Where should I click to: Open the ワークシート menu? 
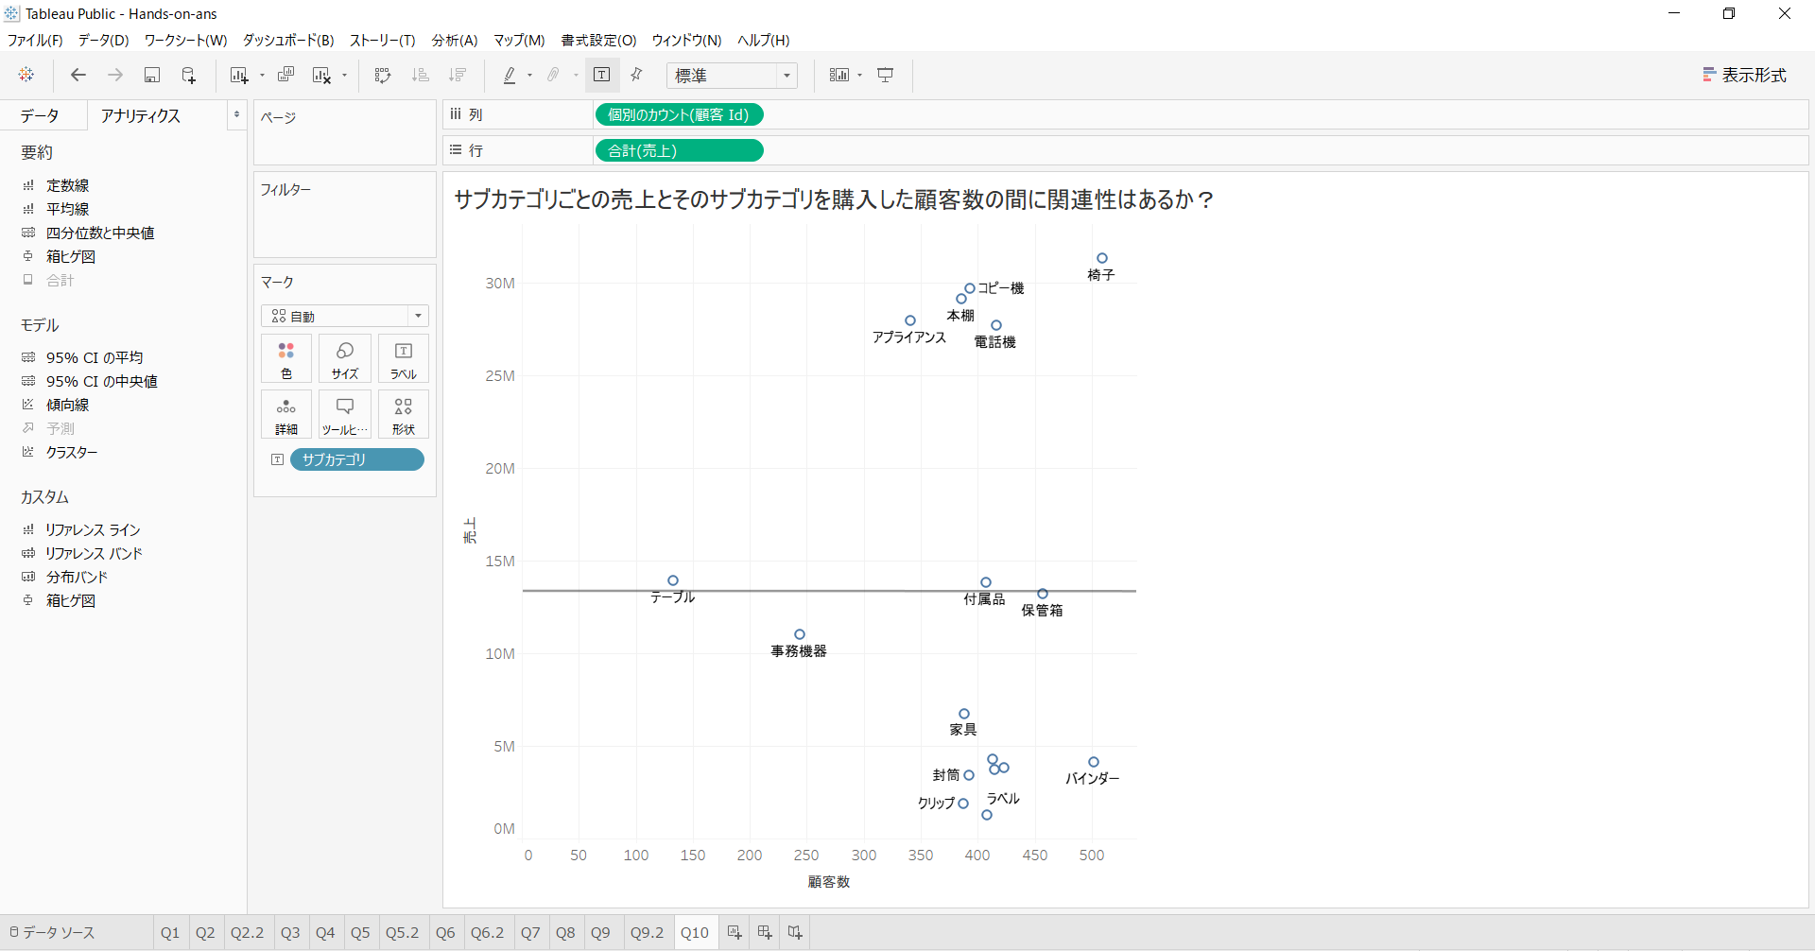(x=185, y=40)
